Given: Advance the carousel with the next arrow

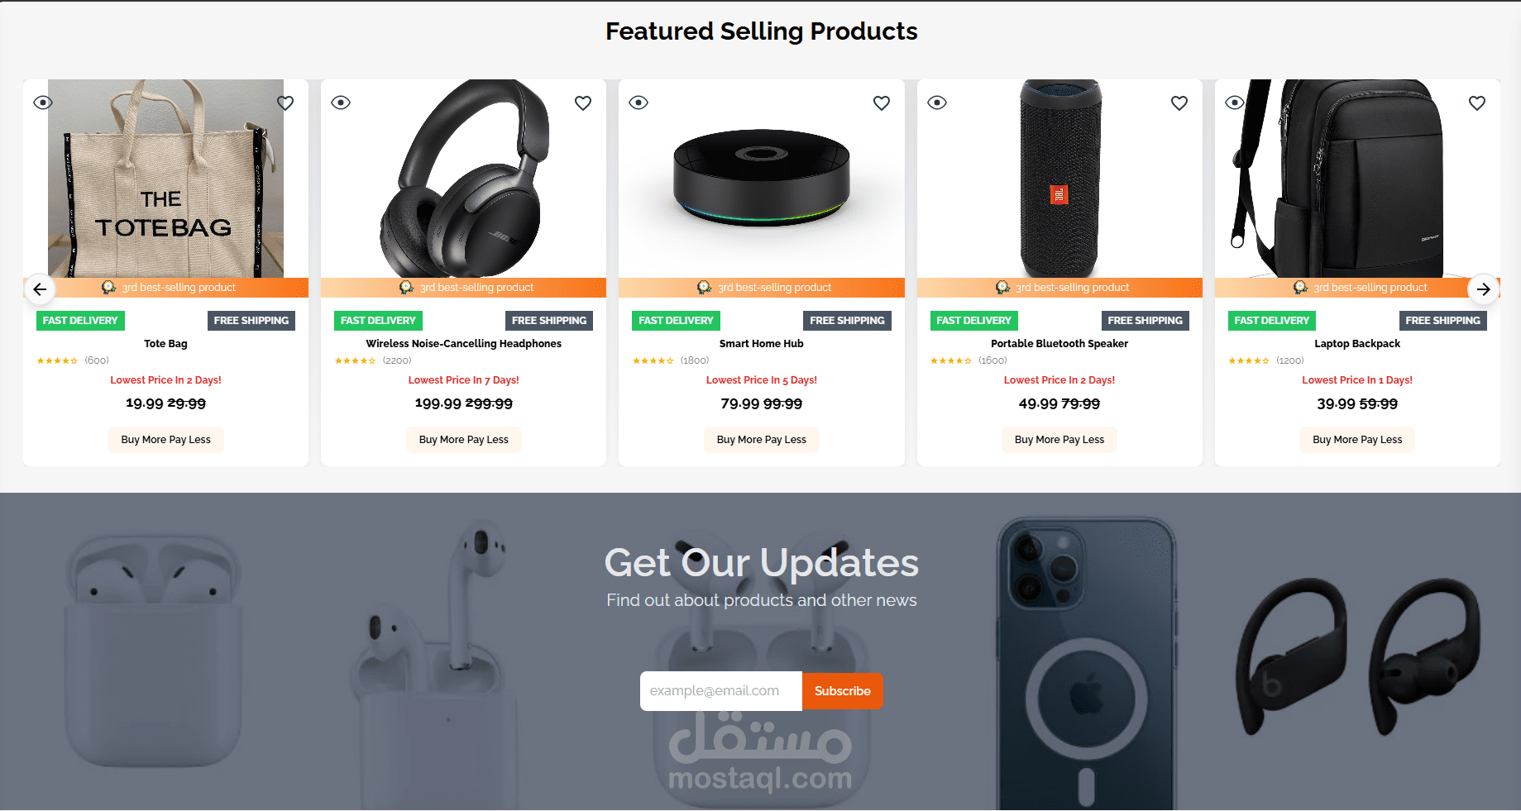Looking at the screenshot, I should coord(1483,289).
